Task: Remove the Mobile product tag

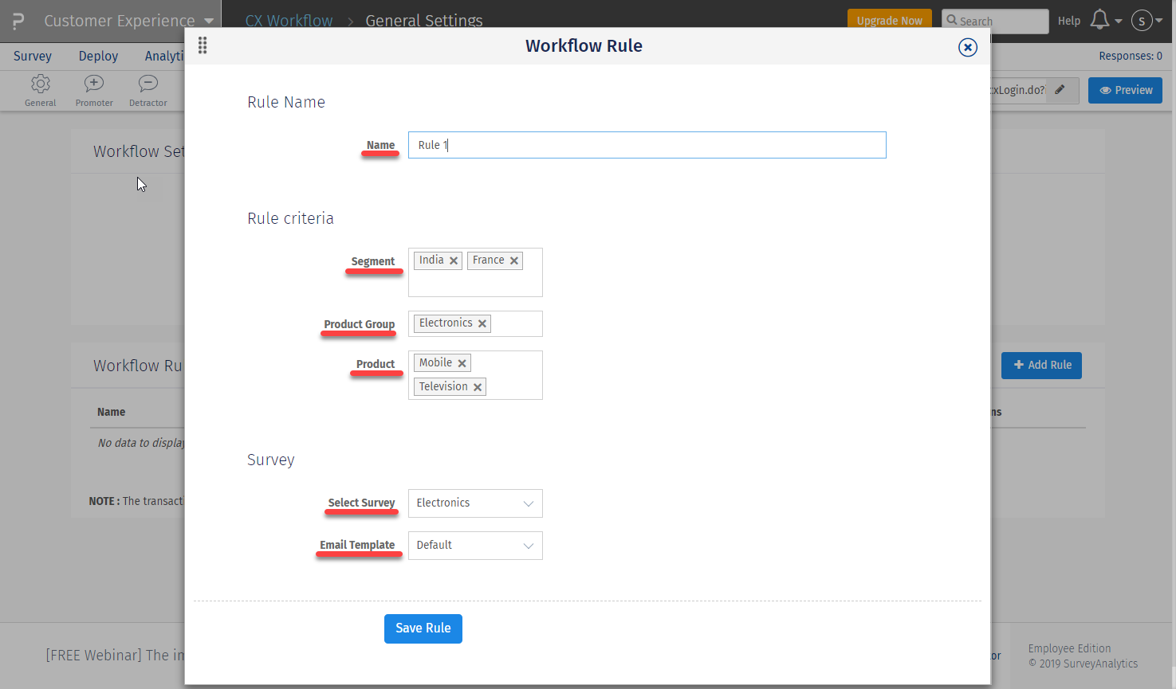Action: pyautogui.click(x=462, y=363)
